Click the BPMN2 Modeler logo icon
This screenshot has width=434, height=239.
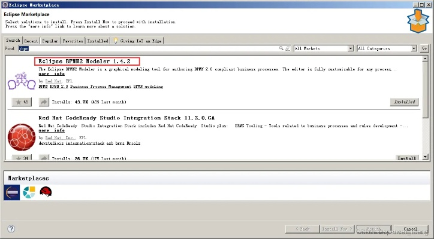tap(22, 79)
